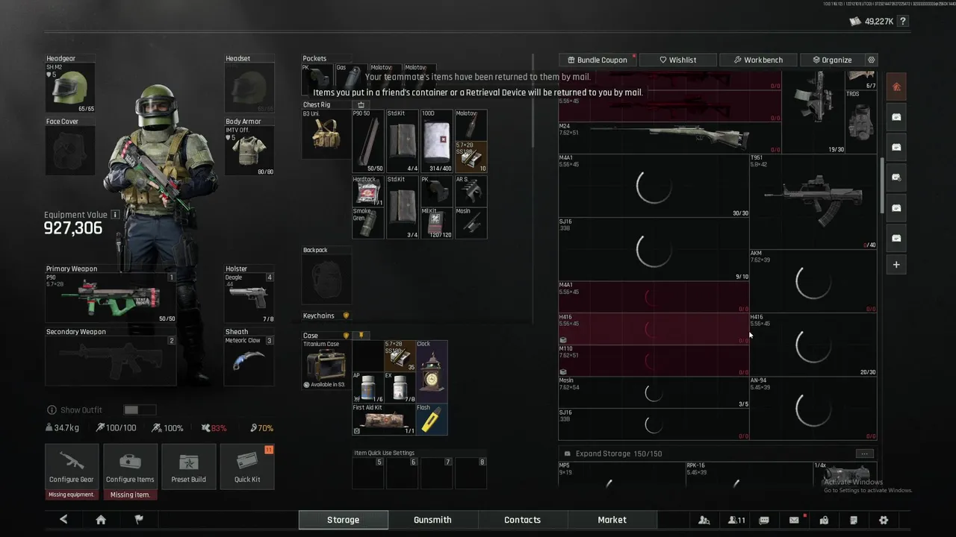Select the empty Headset slot
956x537 pixels.
(249, 88)
